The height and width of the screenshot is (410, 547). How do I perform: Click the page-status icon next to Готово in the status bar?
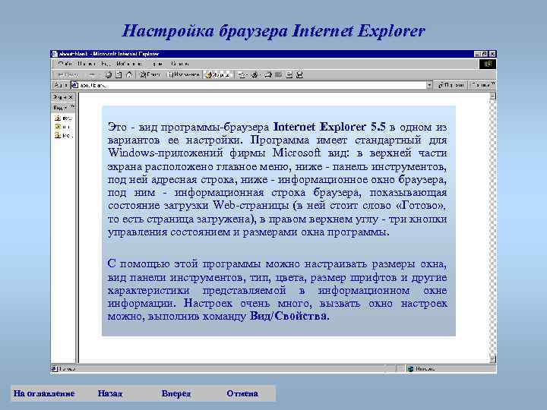click(x=54, y=368)
